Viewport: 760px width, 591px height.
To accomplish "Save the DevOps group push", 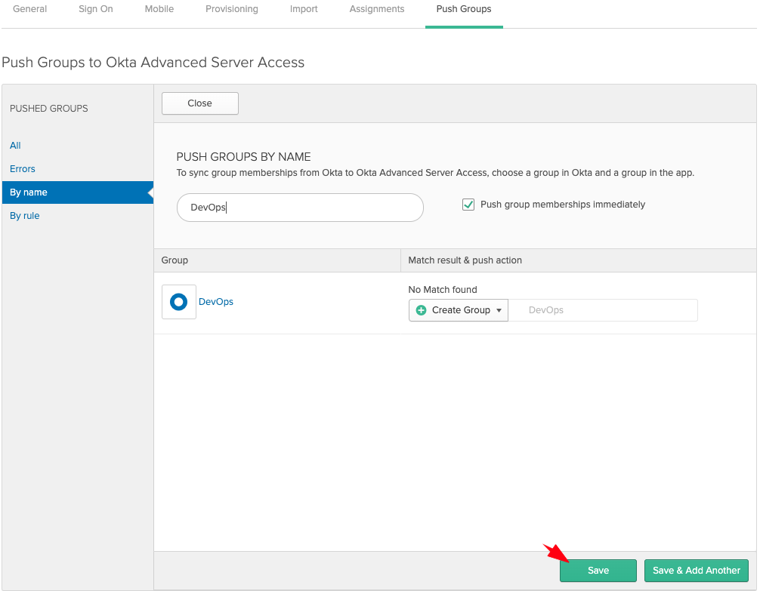I will (x=598, y=571).
